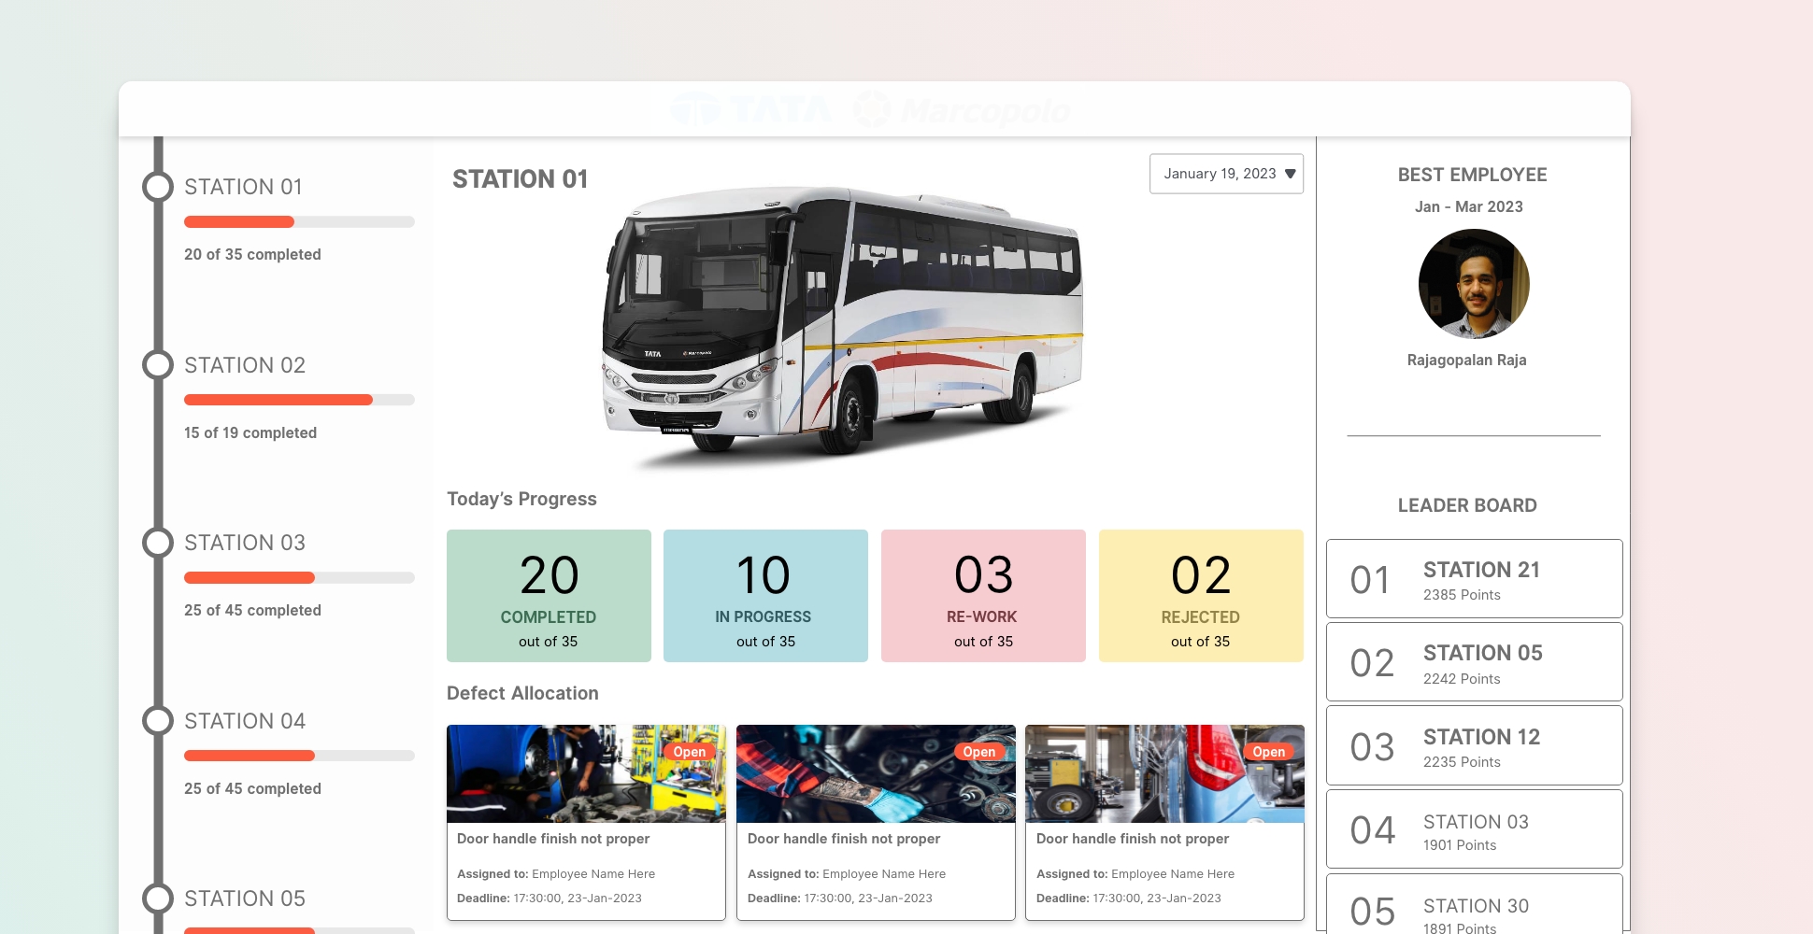
Task: Click the Jan - Mar 2023 period label
Action: pyautogui.click(x=1469, y=206)
